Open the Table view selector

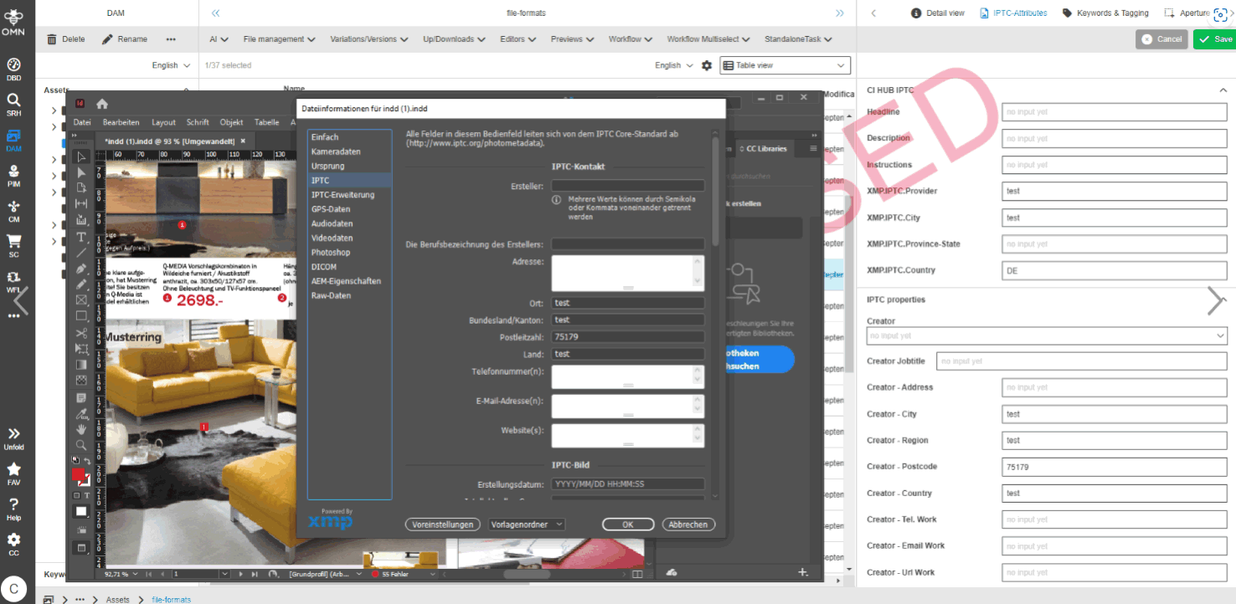point(785,65)
